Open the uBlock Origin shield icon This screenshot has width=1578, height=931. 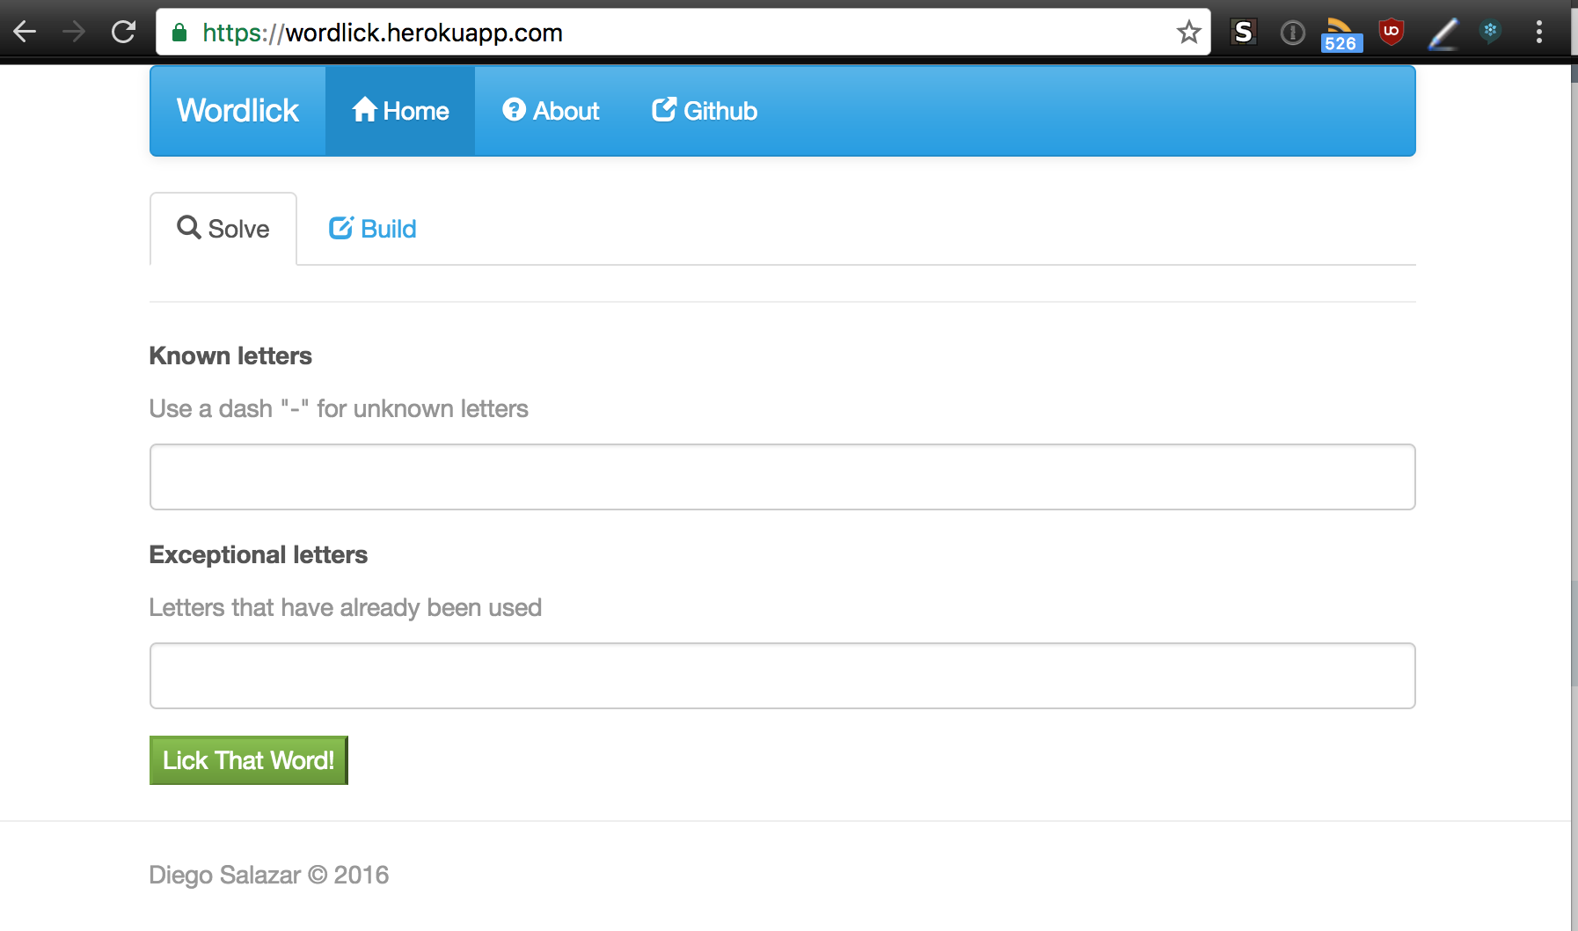click(x=1391, y=33)
